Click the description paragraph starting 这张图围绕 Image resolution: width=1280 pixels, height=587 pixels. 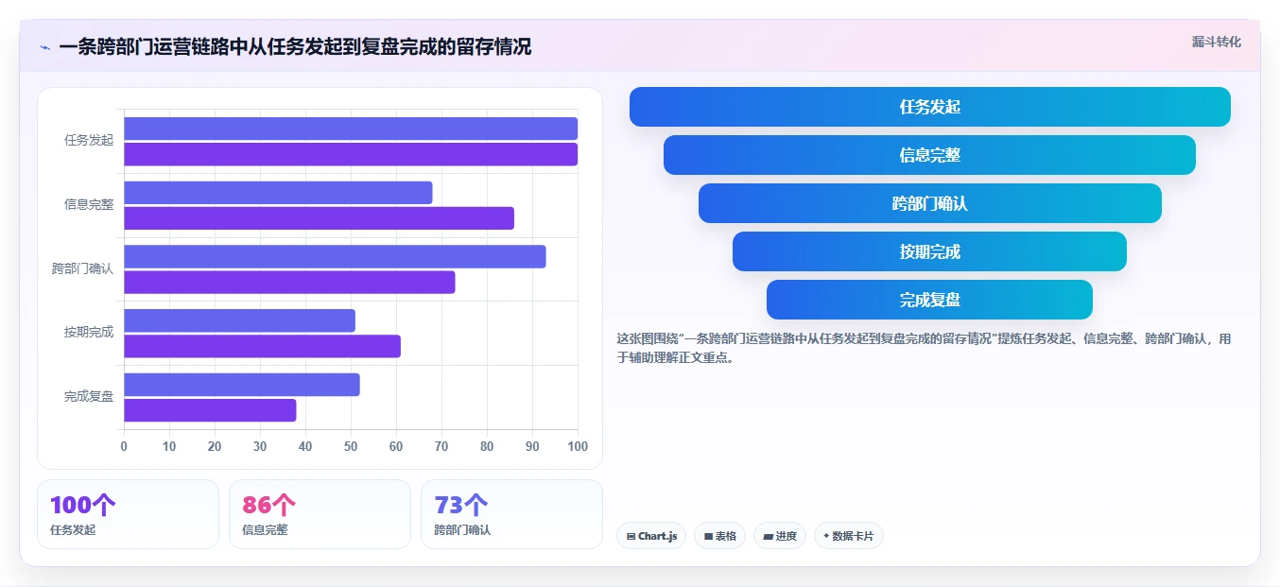click(x=925, y=348)
